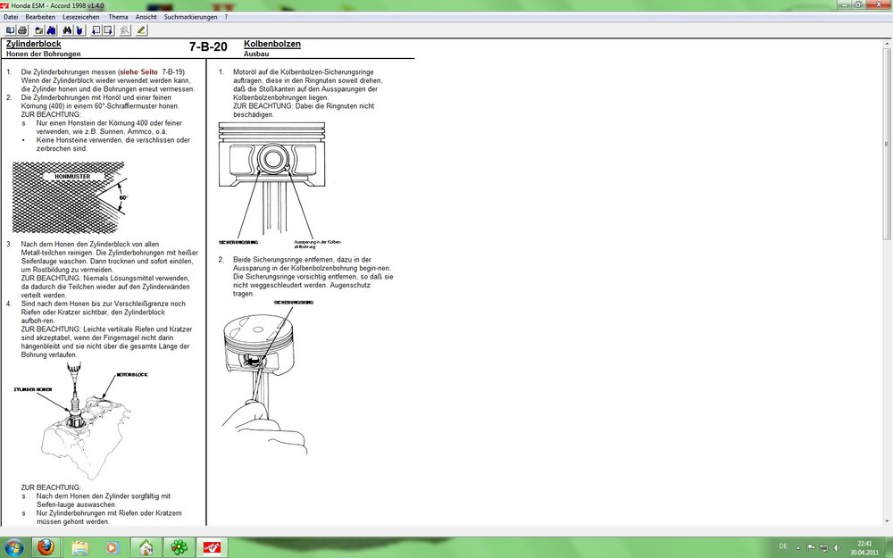This screenshot has height=558, width=893.
Task: Click the Zylinderblock heading link
Action: click(x=33, y=44)
